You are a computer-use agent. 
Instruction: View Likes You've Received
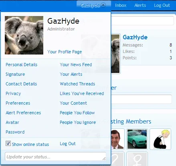[x=82, y=93]
